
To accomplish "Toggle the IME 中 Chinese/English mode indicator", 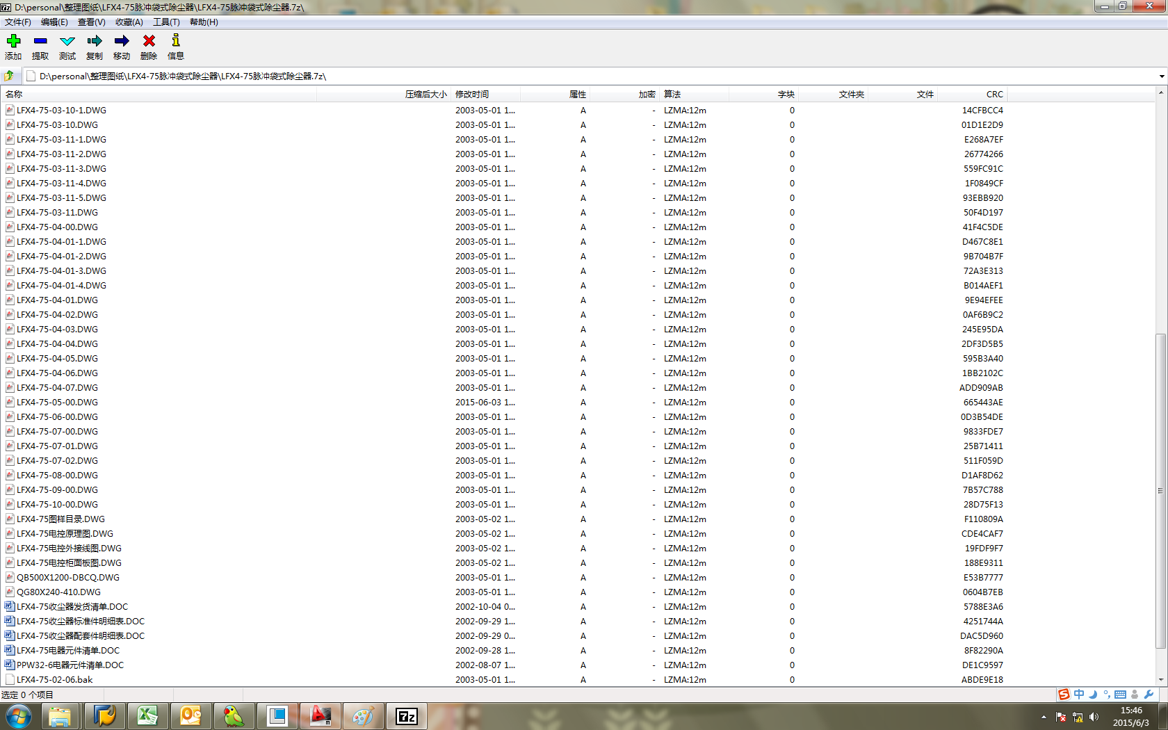I will pos(1079,695).
